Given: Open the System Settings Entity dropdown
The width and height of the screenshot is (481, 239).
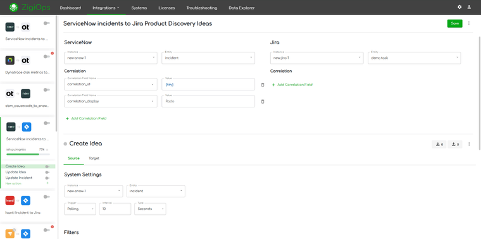Looking at the screenshot, I should pos(156,191).
